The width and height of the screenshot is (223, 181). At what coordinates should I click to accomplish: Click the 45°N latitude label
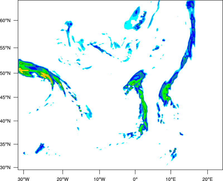5,97
